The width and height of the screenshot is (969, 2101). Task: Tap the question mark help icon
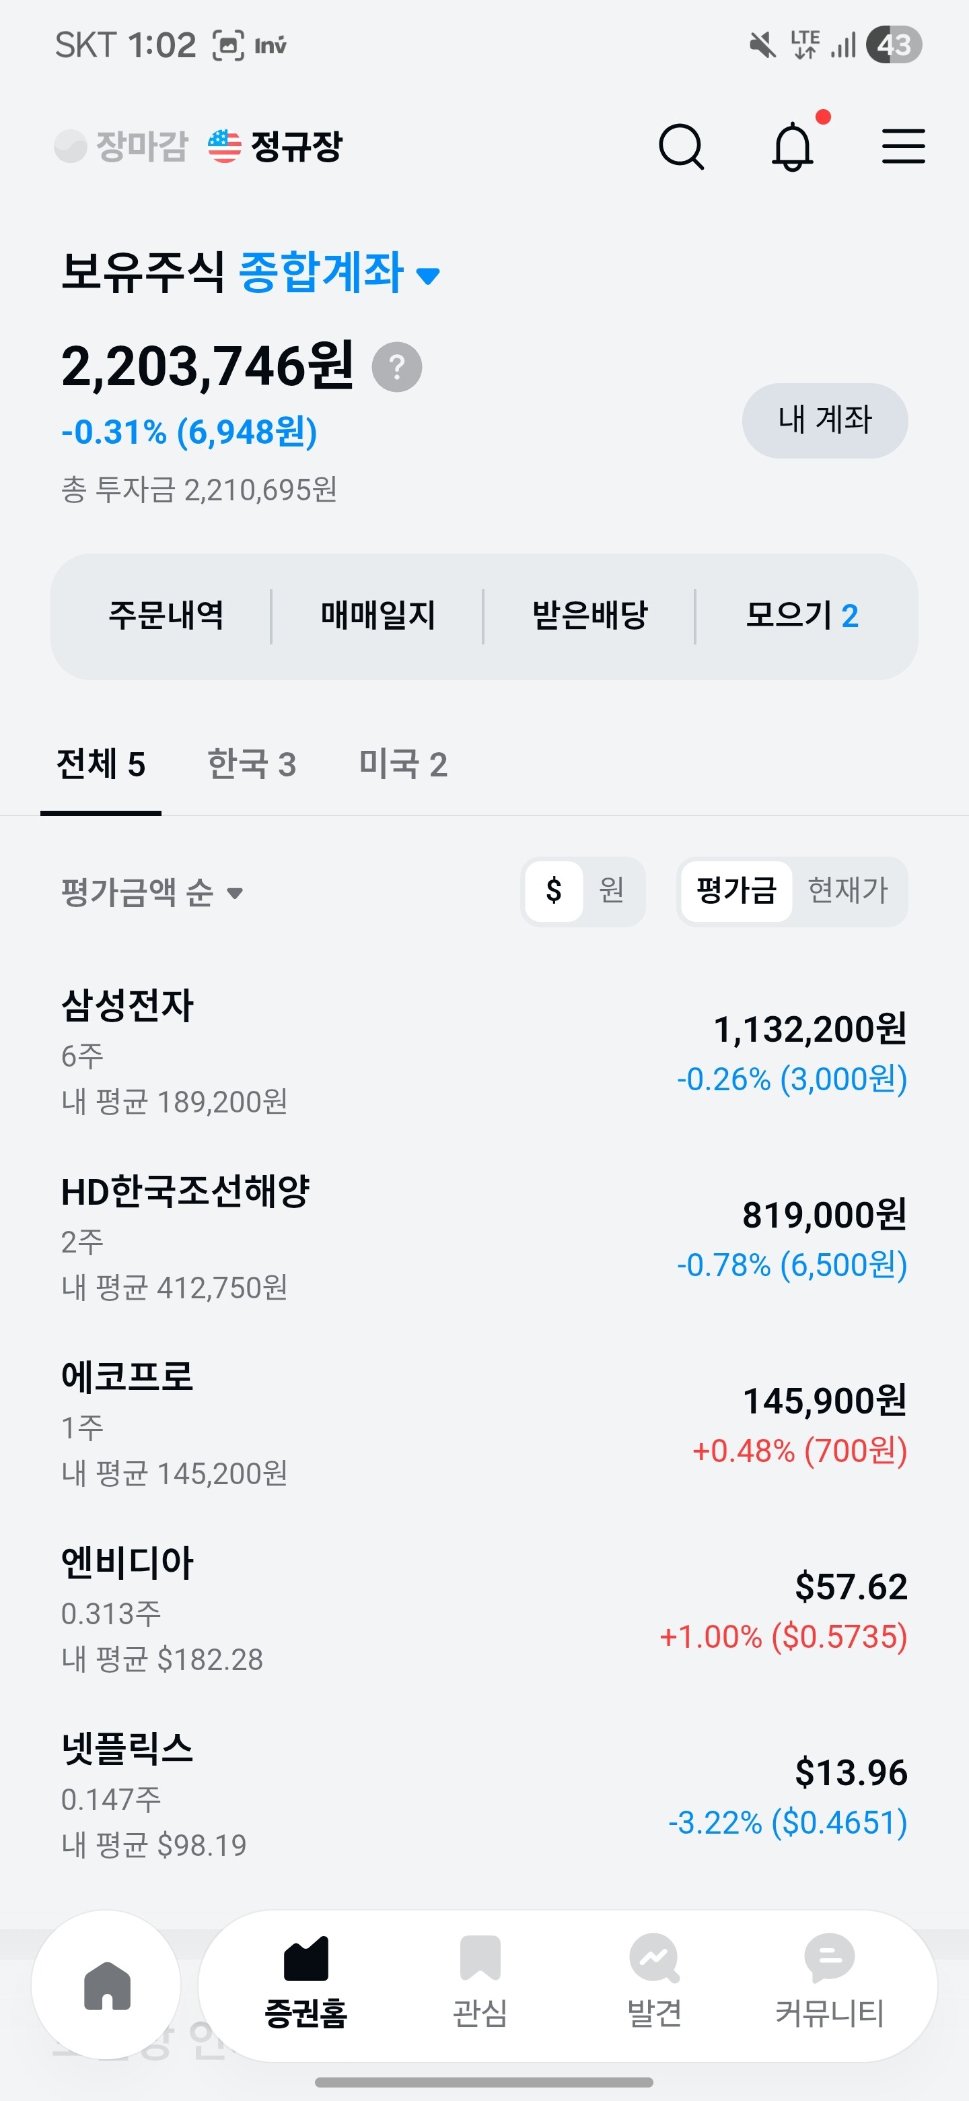point(397,367)
